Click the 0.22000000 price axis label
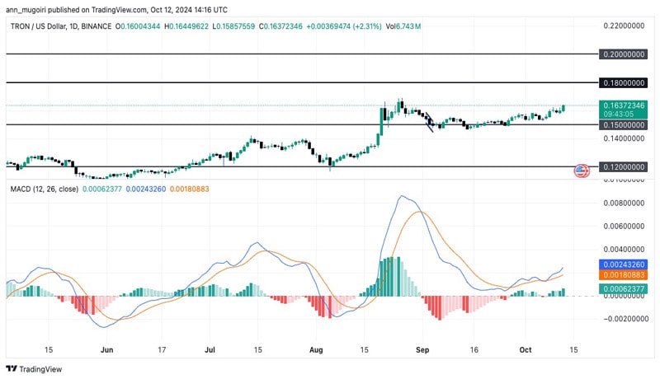 pos(624,26)
